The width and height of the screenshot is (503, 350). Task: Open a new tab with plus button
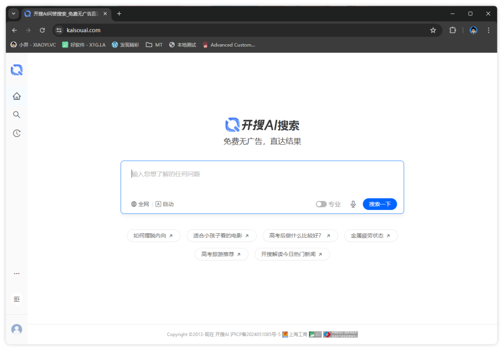tap(119, 14)
